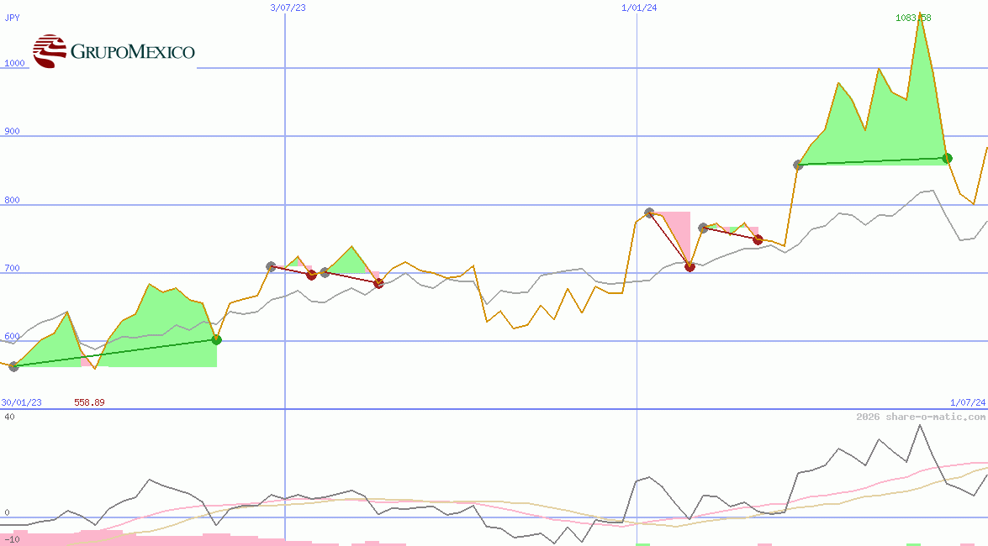
Task: Click the 1083.58 peak price label
Action: coord(912,18)
